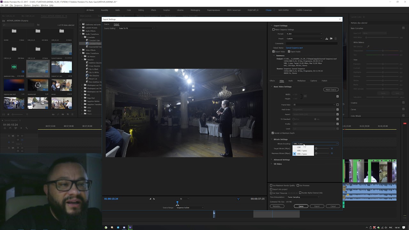Image resolution: width=409 pixels, height=230 pixels.
Task: Click the Premiere Pro icon on taskbar
Action: (130, 227)
